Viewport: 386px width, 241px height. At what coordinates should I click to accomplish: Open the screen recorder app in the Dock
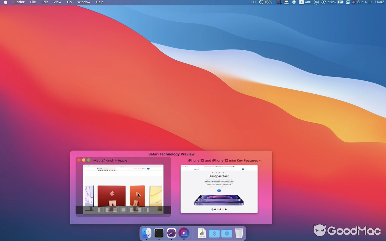click(184, 233)
